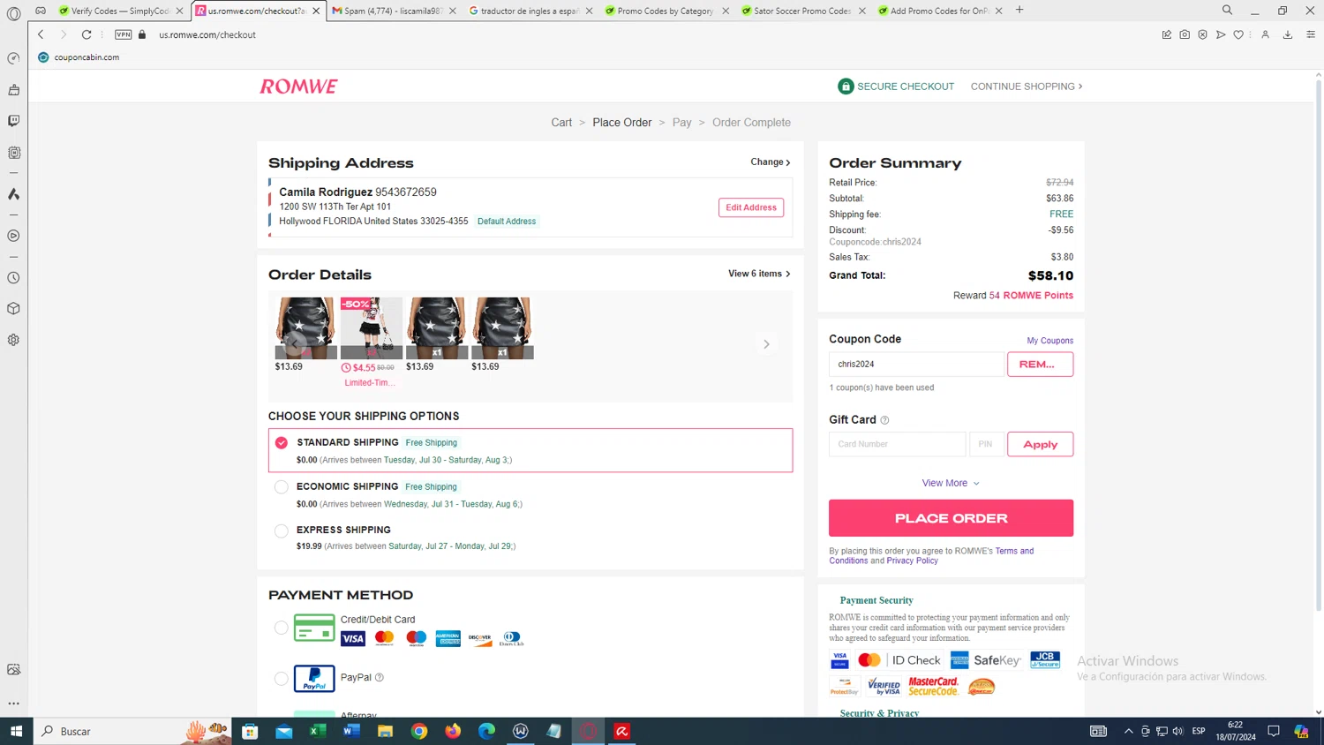Open the Easy Setup sliders icon
The width and height of the screenshot is (1324, 745).
tap(1311, 34)
